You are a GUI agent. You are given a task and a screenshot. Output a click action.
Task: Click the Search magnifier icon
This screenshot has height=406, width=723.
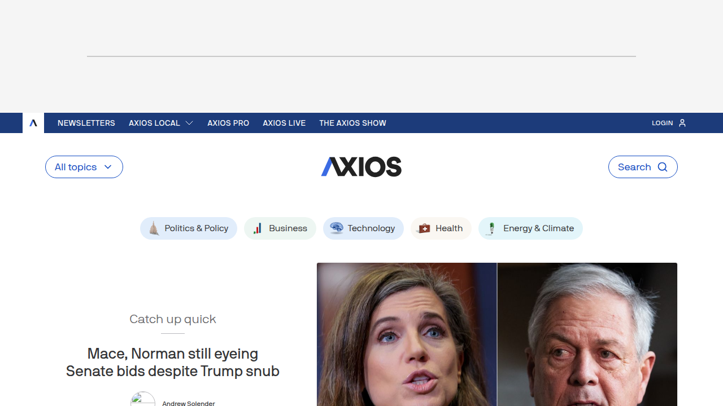663,167
